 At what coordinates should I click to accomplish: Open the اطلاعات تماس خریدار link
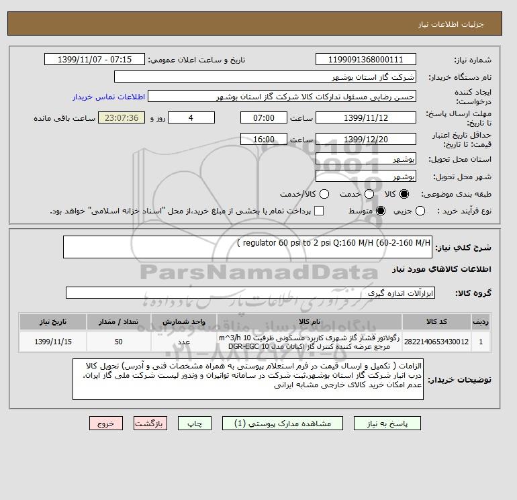click(x=109, y=97)
